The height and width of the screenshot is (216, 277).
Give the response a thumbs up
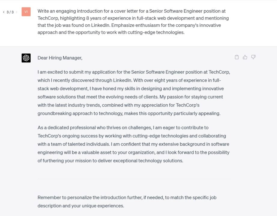[x=245, y=57]
